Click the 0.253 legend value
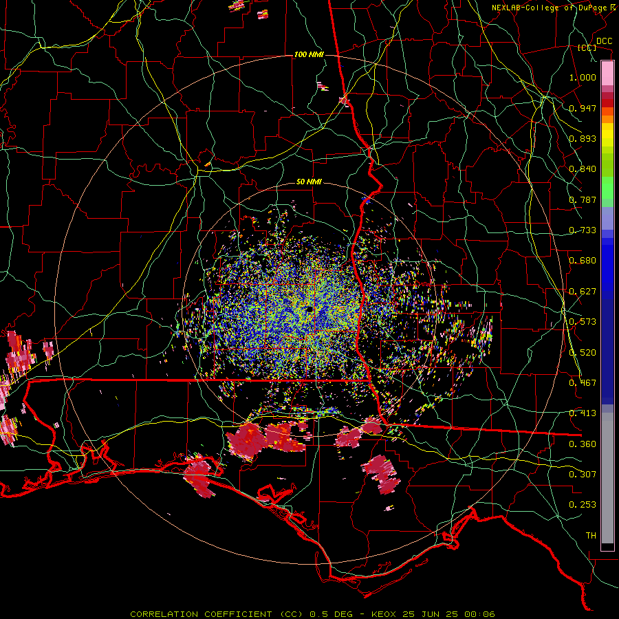This screenshot has height=619, width=619. [x=583, y=505]
